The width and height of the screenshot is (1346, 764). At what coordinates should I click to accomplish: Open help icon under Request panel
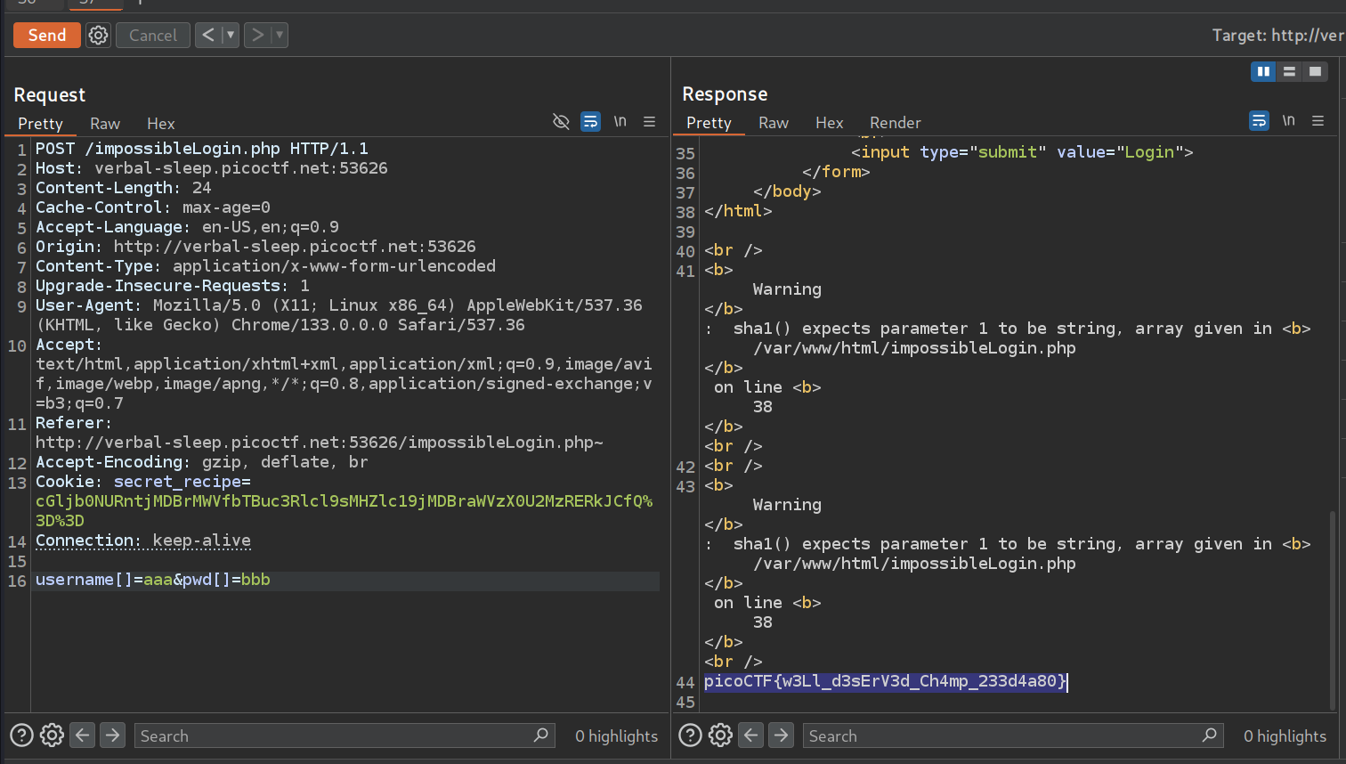click(21, 736)
